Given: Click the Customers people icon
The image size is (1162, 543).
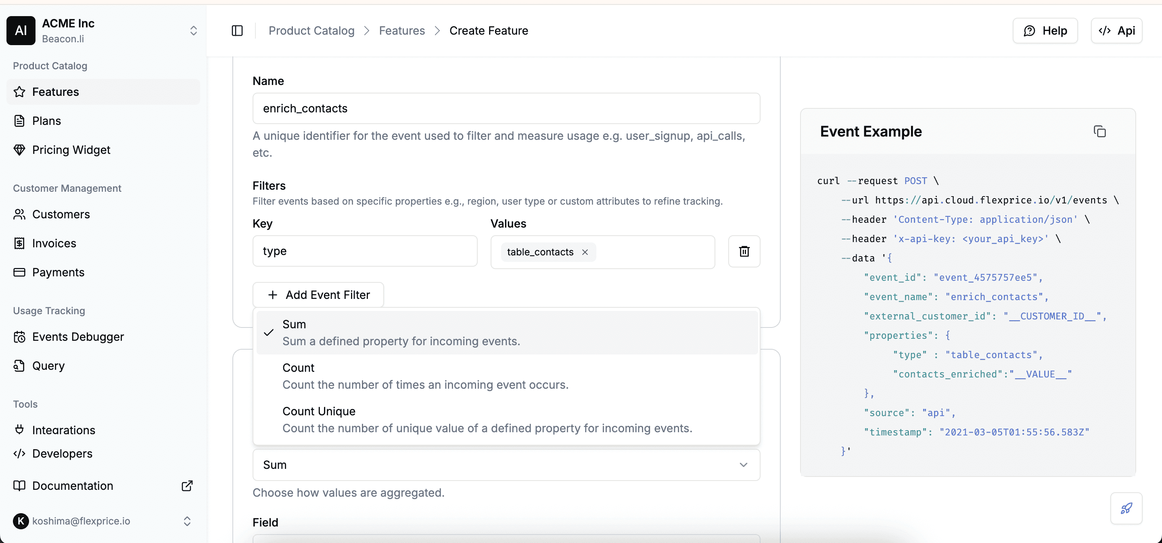Looking at the screenshot, I should 19,214.
